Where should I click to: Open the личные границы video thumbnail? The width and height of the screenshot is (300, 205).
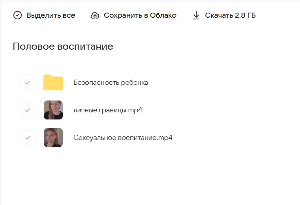click(53, 110)
